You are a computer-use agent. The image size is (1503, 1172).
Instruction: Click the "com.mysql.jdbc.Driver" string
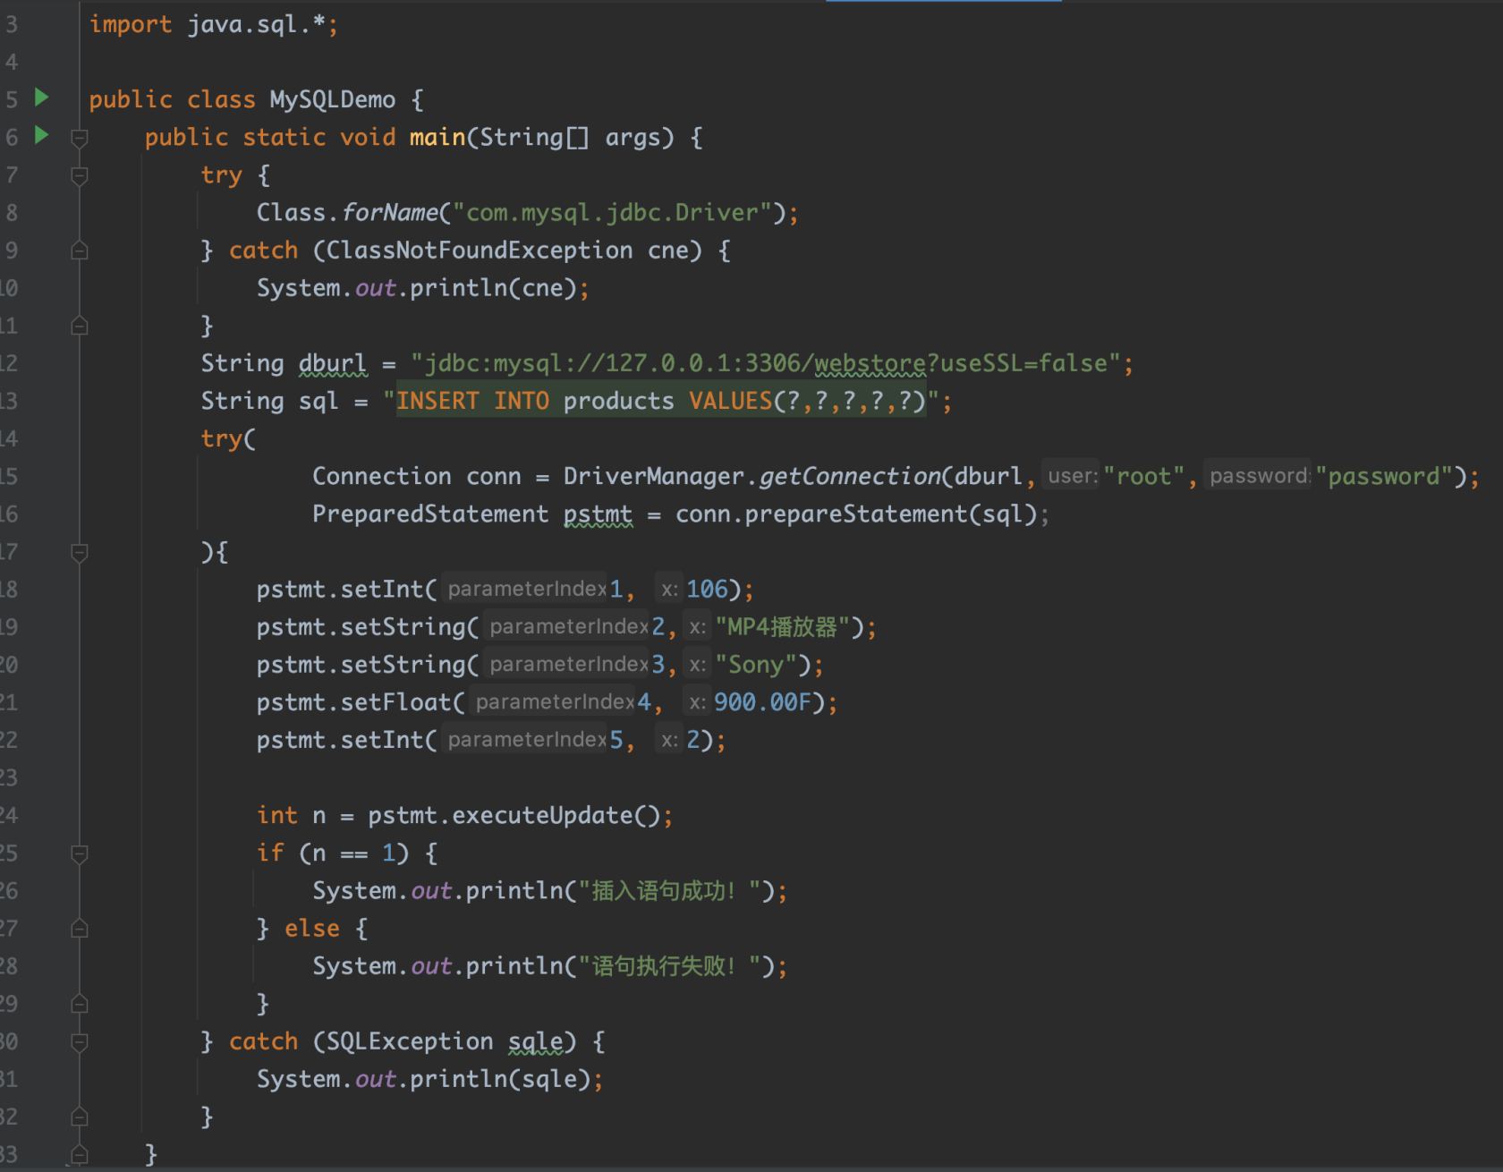click(612, 213)
